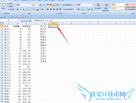Image resolution: width=136 pixels, height=103 pixels.
Task: Open the font (字体) group dialog launcher
Action: coord(44,13)
